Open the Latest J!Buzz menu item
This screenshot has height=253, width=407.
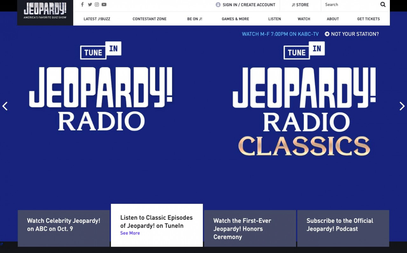click(x=97, y=19)
